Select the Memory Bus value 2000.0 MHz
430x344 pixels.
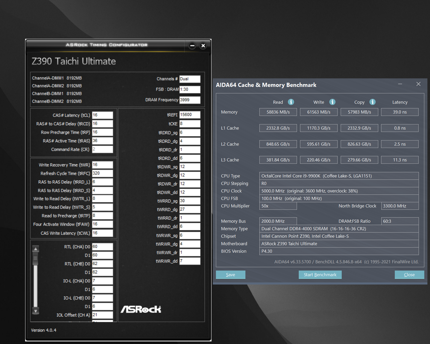[278, 221]
